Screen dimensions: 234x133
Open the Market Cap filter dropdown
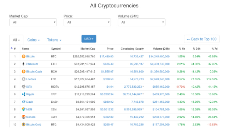click(33, 22)
